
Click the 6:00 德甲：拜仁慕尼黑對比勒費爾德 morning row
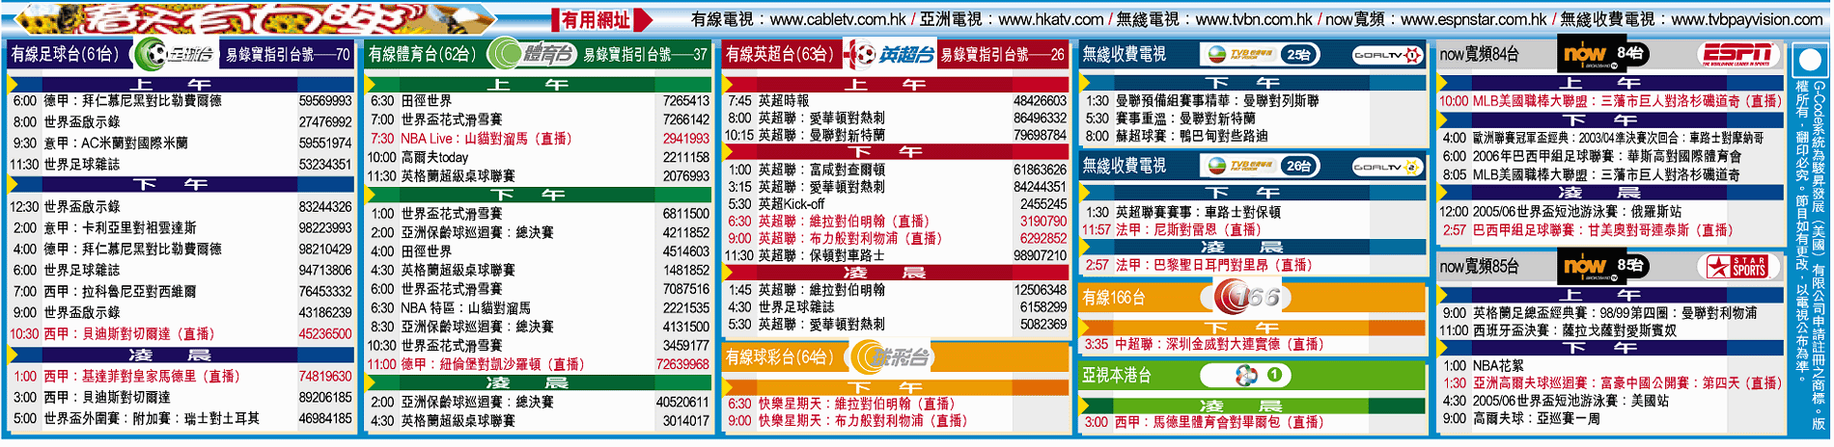coord(180,101)
